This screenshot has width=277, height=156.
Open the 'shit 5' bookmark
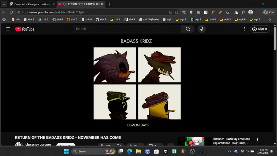point(72,19)
